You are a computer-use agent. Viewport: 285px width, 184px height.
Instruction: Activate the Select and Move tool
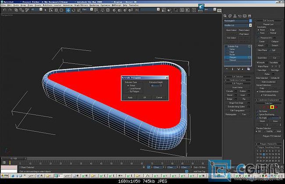tap(68, 10)
